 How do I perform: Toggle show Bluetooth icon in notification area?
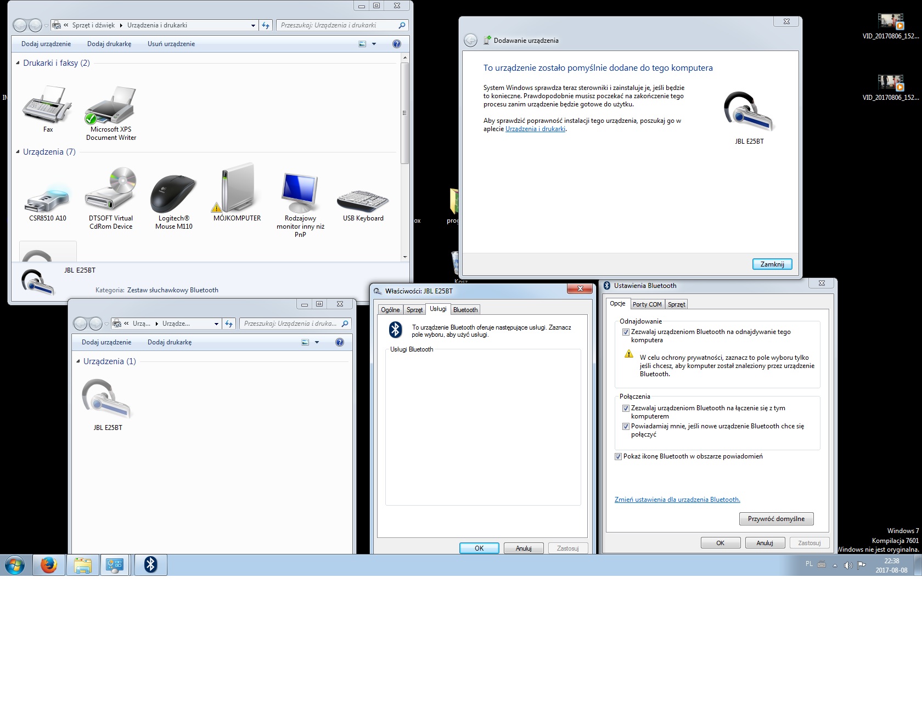click(618, 457)
